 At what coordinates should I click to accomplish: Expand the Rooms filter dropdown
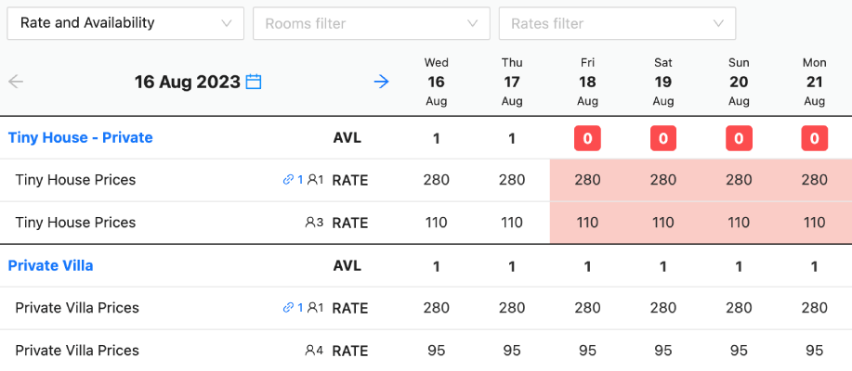[x=372, y=23]
